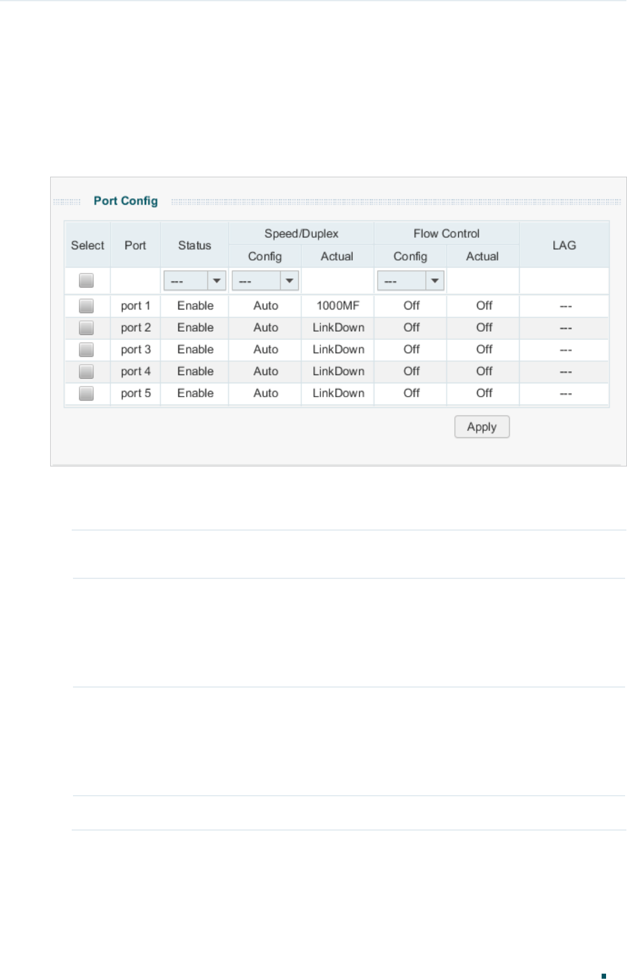Click the Apply button
This screenshot has height=980, width=627.
[482, 427]
